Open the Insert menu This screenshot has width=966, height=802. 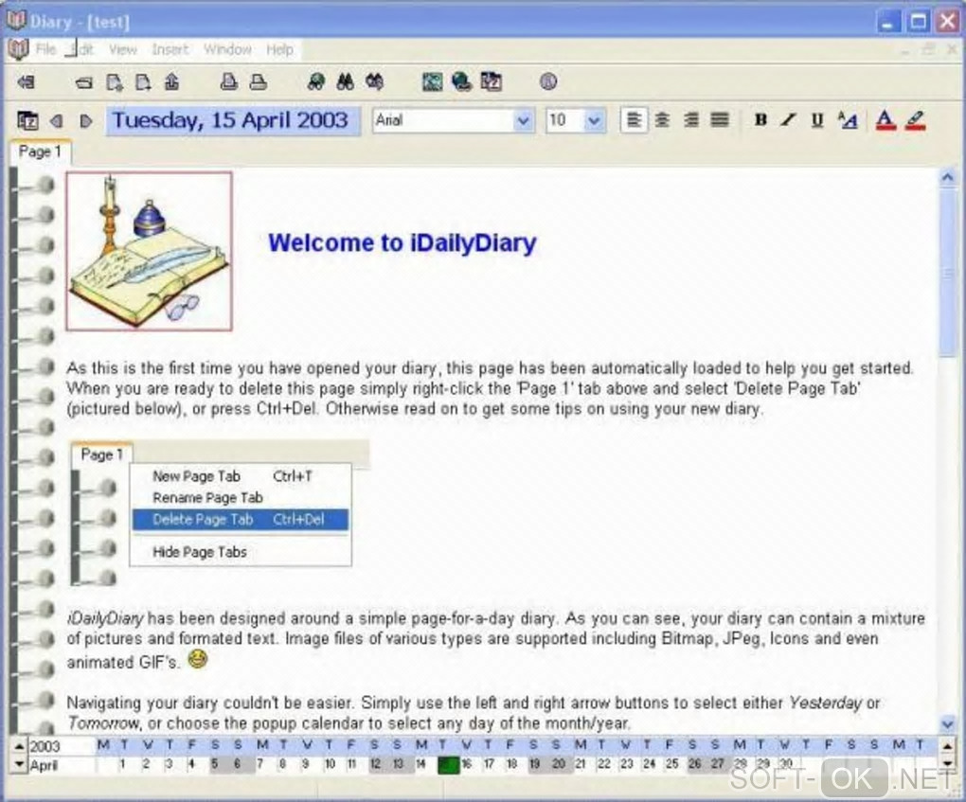[x=170, y=49]
